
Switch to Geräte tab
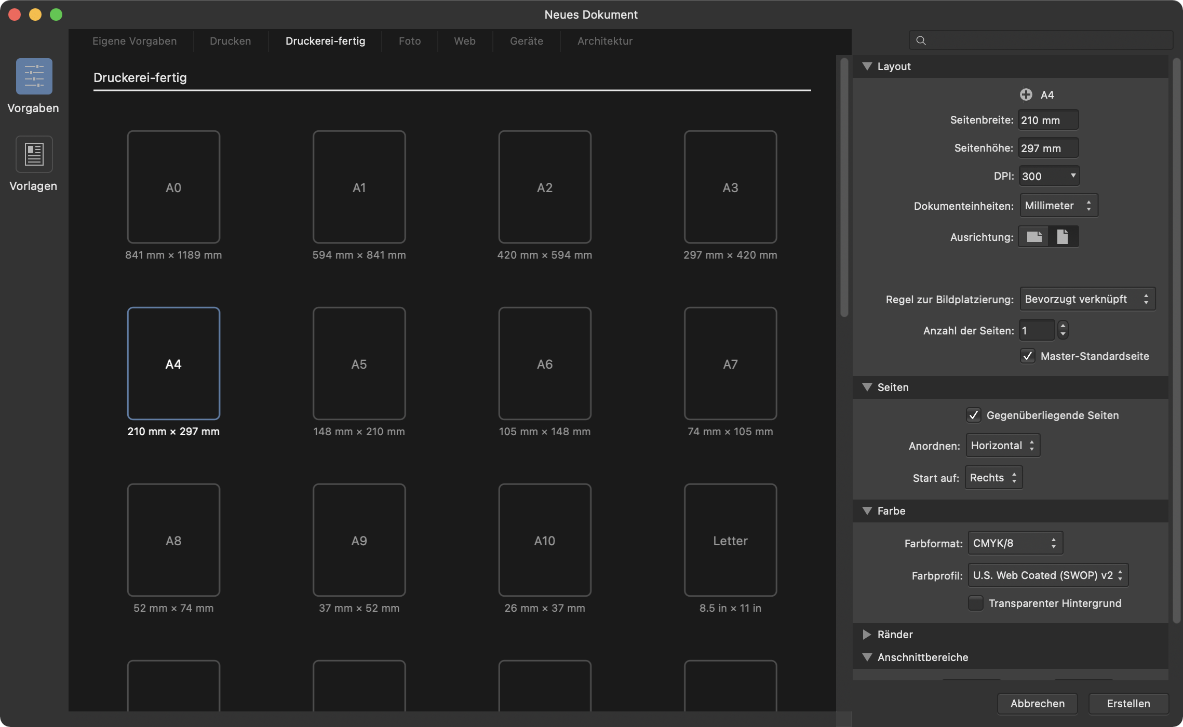(x=527, y=41)
